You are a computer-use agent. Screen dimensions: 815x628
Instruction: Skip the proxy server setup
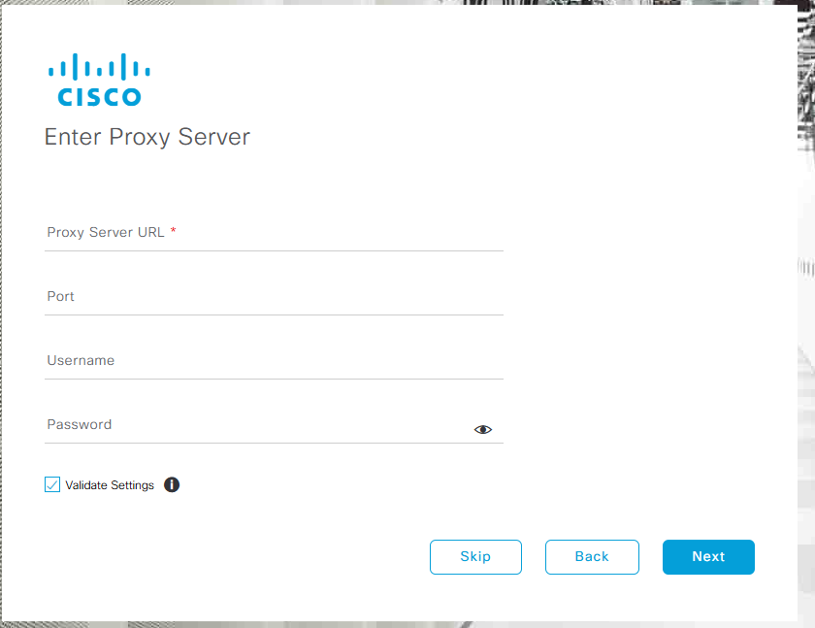475,557
